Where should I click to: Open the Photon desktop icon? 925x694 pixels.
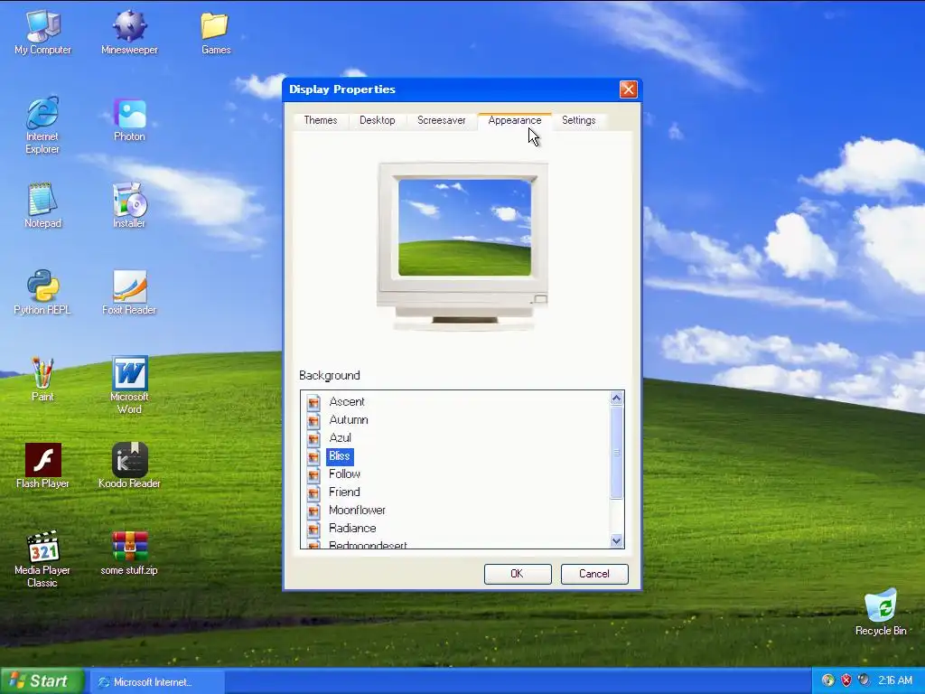click(x=129, y=120)
